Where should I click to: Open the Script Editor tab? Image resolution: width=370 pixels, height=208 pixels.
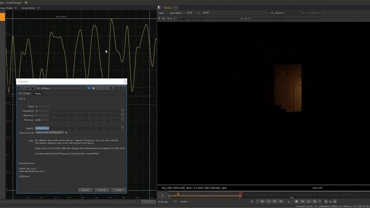[x=28, y=8]
